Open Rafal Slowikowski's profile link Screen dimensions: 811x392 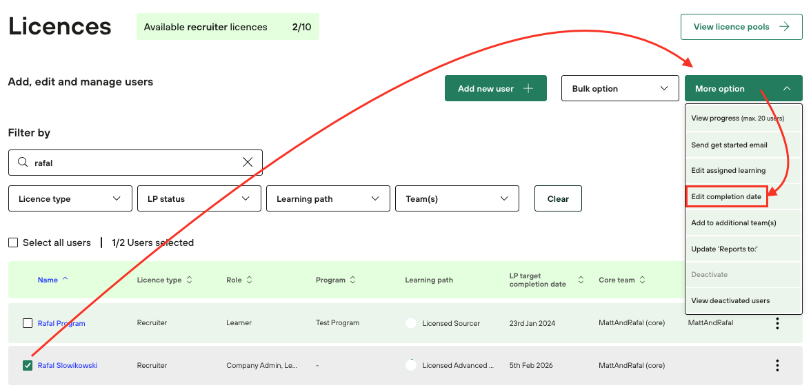[x=68, y=365]
